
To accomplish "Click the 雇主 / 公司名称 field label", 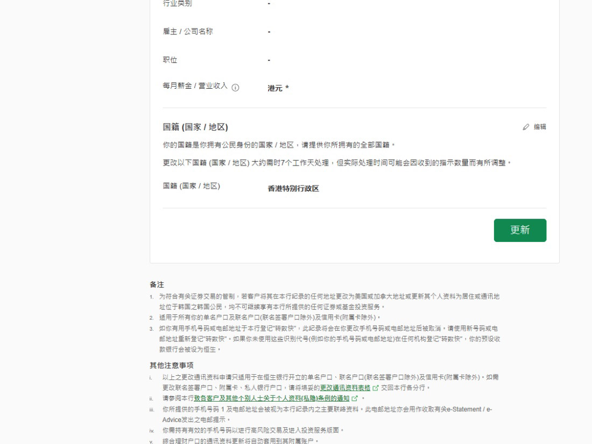I will (x=188, y=32).
